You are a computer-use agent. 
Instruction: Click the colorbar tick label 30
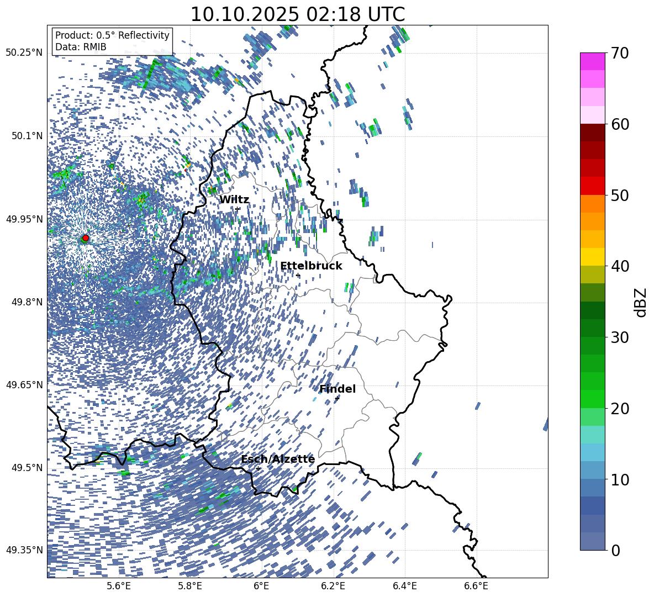click(620, 337)
